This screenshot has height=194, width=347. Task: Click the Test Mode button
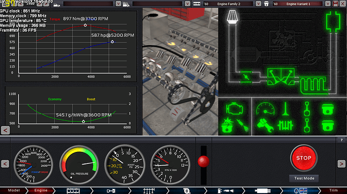click(x=304, y=178)
